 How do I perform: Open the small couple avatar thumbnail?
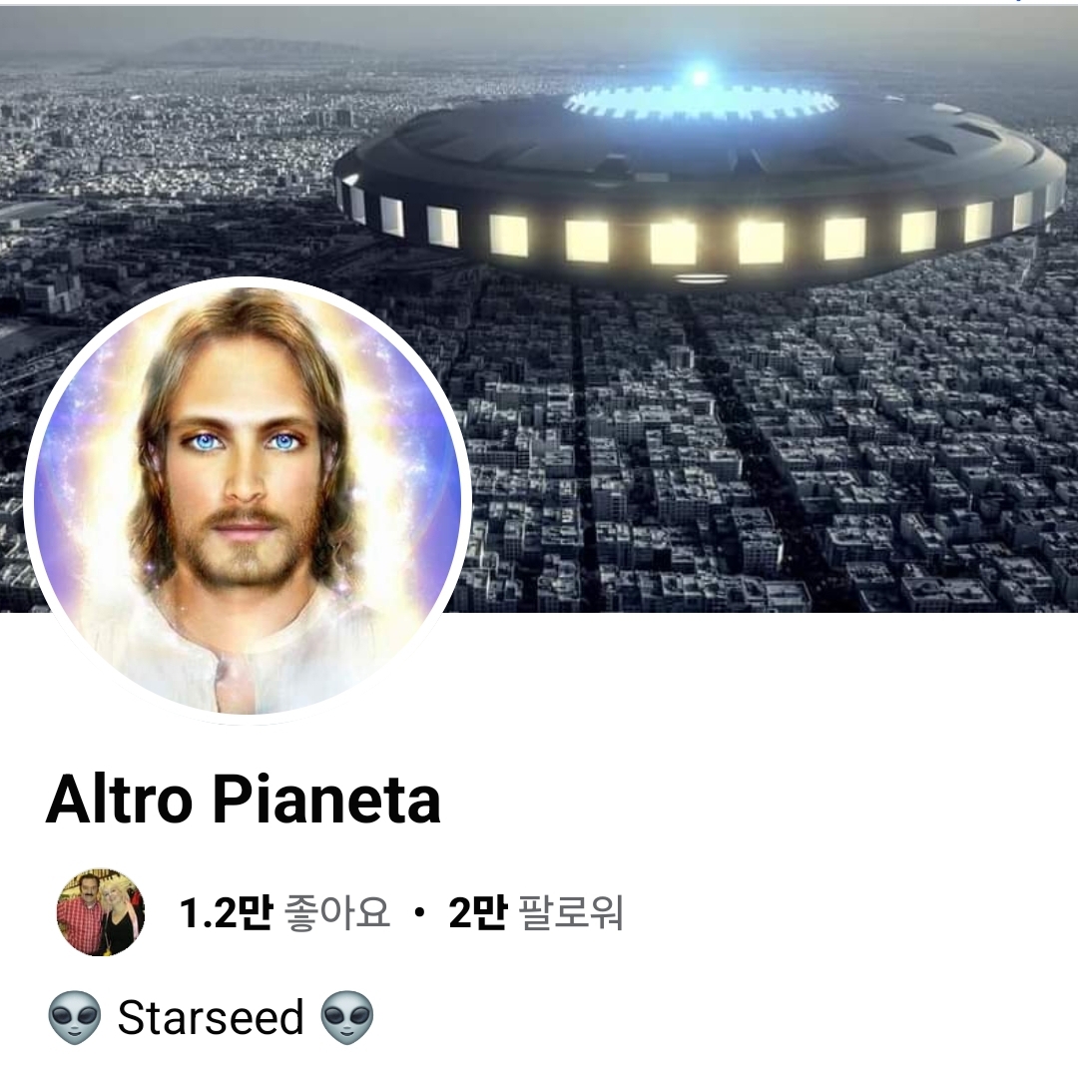pyautogui.click(x=101, y=912)
